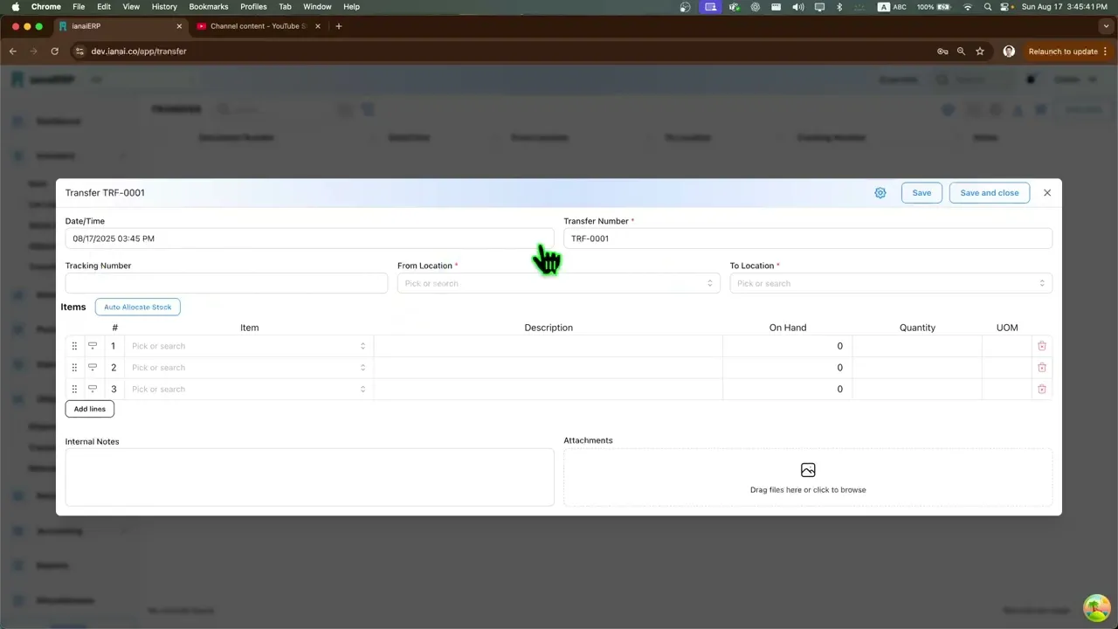
Task: Click the insert-line icon on row 2
Action: (x=93, y=368)
